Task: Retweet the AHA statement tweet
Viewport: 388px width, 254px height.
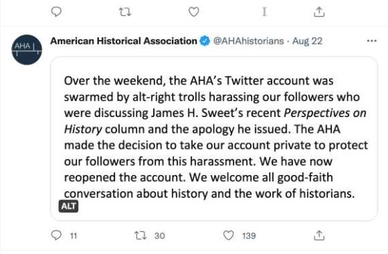Action: click(140, 235)
